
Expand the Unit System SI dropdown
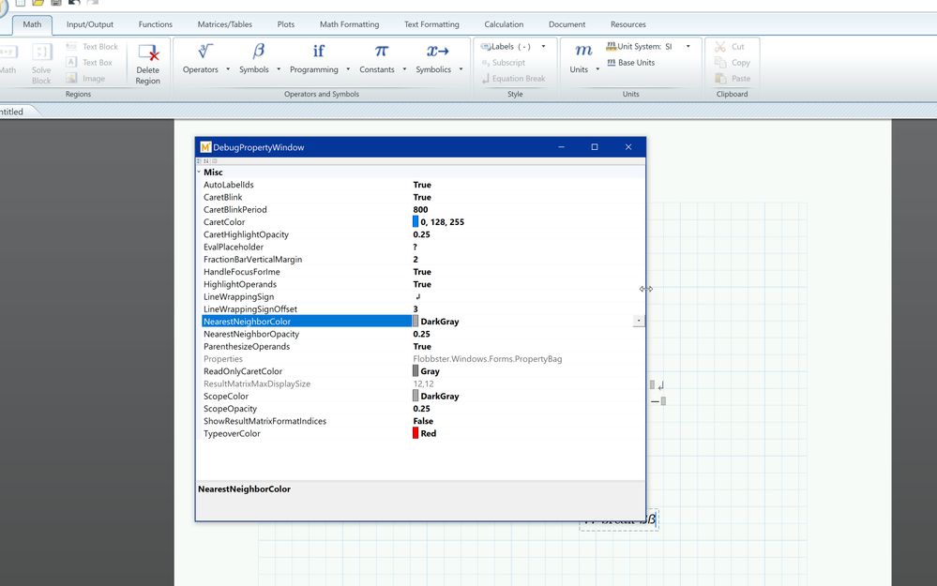pyautogui.click(x=688, y=46)
